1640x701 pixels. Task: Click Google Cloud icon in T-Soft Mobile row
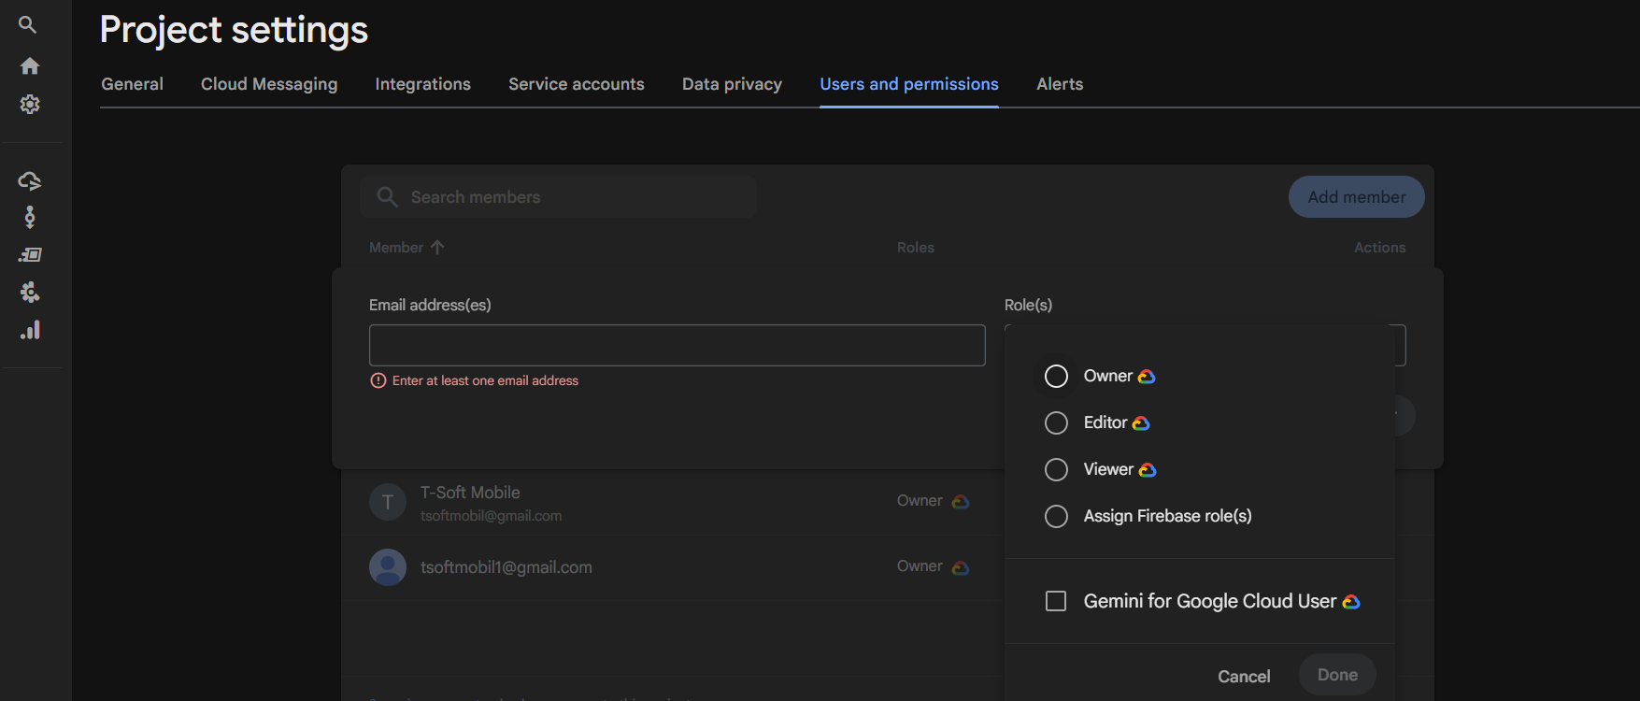tap(961, 502)
